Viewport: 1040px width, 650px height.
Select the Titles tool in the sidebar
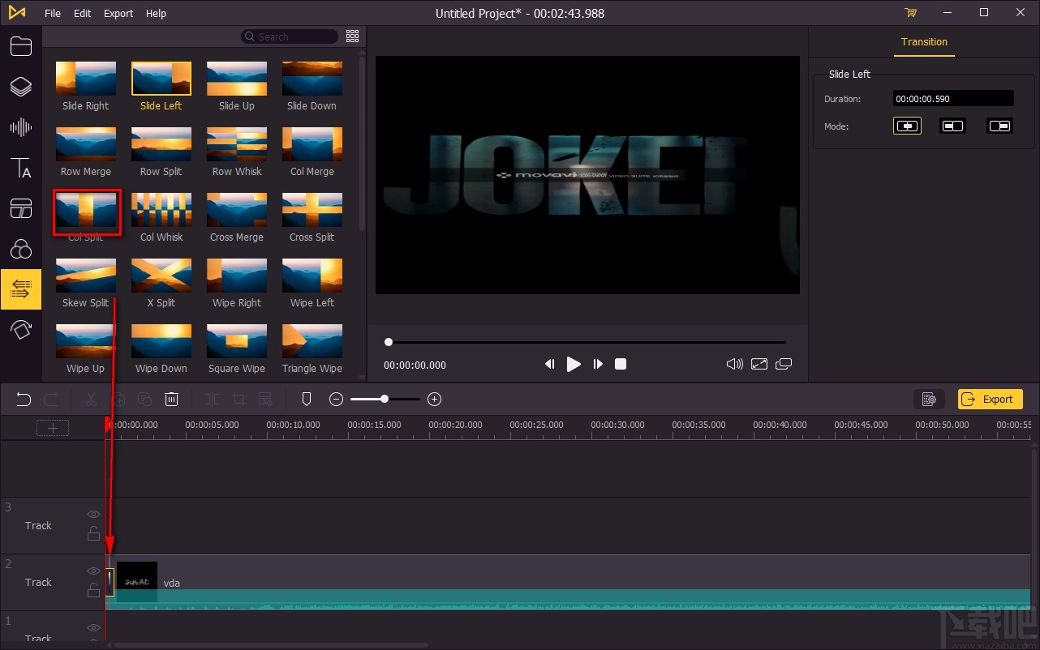[21, 169]
